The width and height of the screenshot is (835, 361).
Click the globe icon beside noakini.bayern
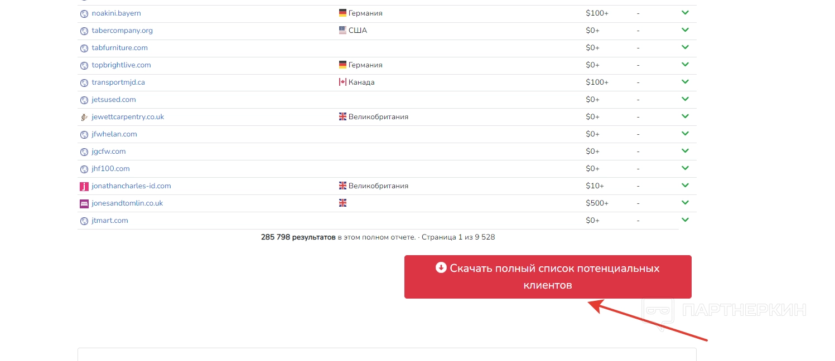point(84,13)
